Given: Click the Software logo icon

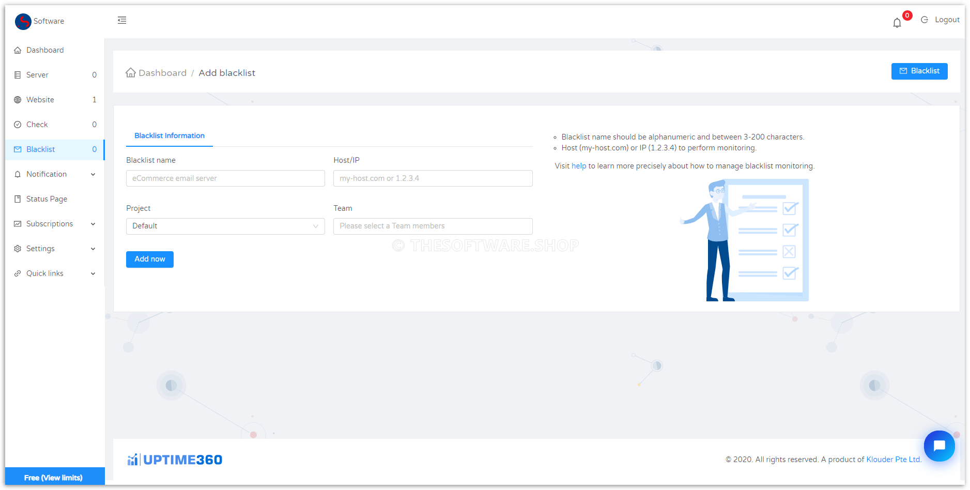Looking at the screenshot, I should click(23, 21).
